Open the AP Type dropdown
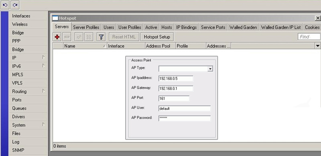Image resolution: width=321 pixels, height=156 pixels. click(210, 69)
